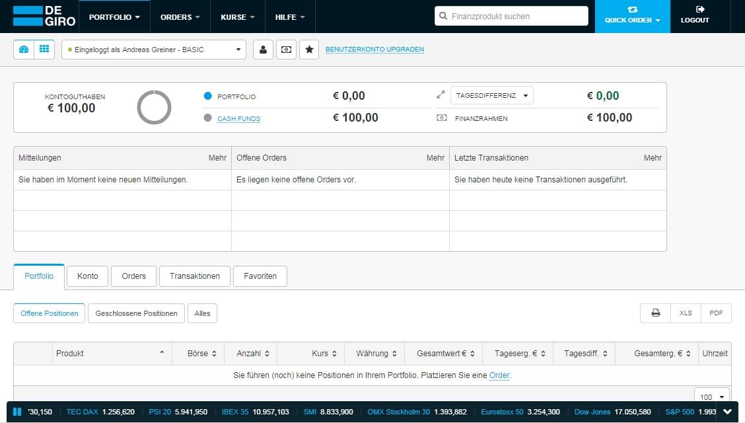The image size is (745, 423).
Task: Click the grey Cash Funds legend dot
Action: (207, 118)
